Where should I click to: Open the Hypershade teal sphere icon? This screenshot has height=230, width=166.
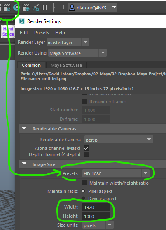pyautogui.click(x=16, y=7)
